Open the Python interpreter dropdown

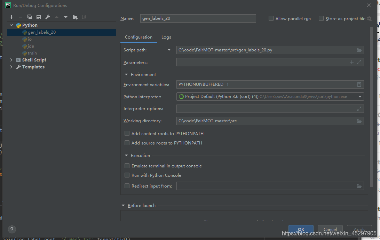[360, 97]
